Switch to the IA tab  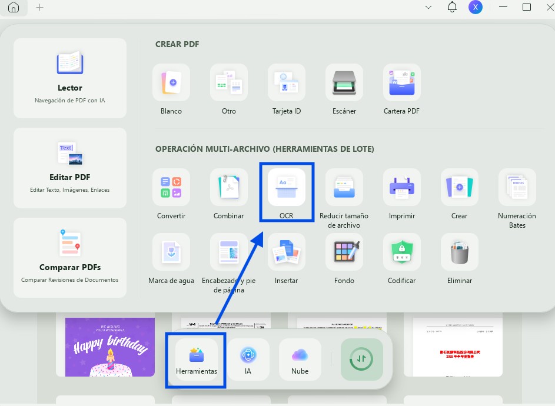click(248, 360)
